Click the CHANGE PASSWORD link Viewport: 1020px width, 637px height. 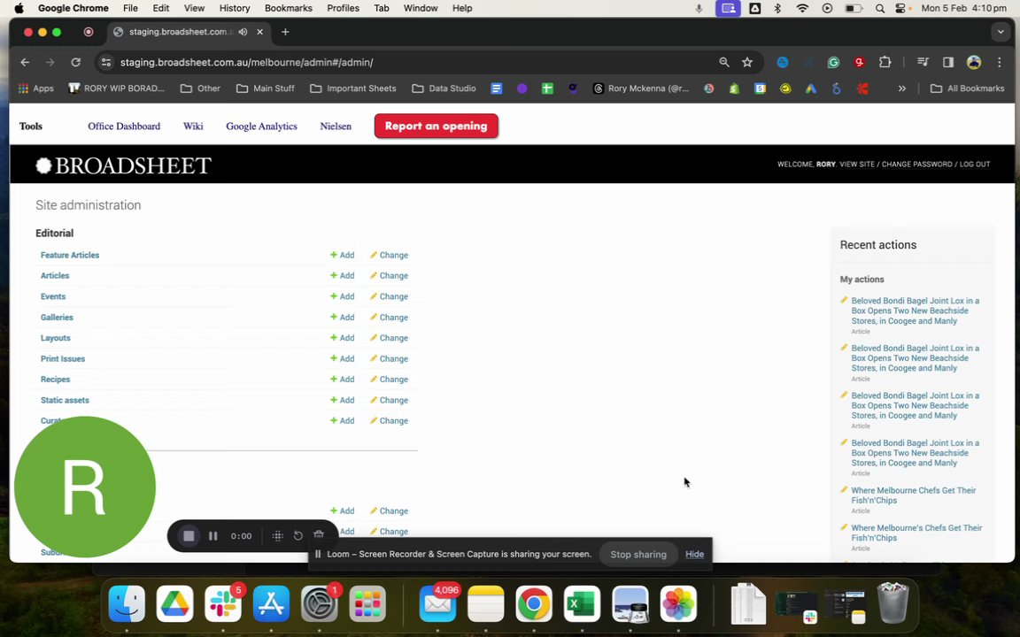click(916, 165)
